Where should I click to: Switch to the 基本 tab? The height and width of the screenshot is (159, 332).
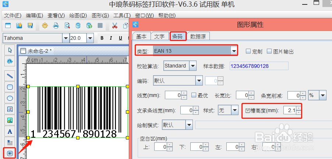pos(141,36)
